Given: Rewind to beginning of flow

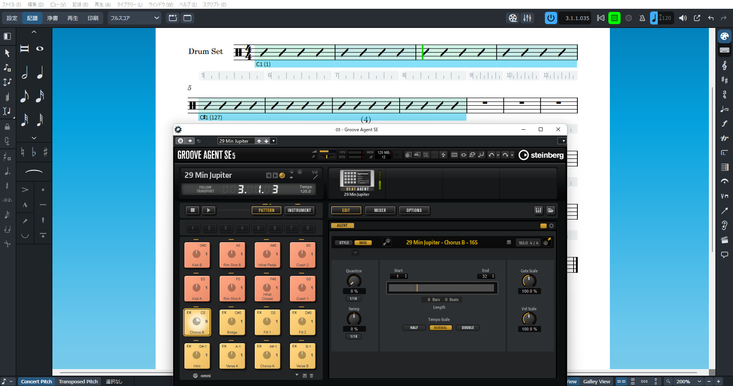Looking at the screenshot, I should click(x=601, y=18).
